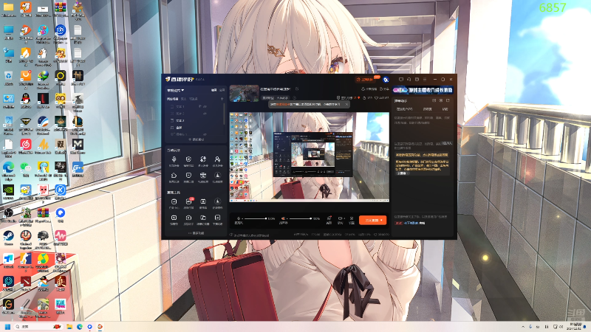Screen dimensions: 591x332
Task: Click the first icon in the basic tools section
Action: [x=174, y=201]
